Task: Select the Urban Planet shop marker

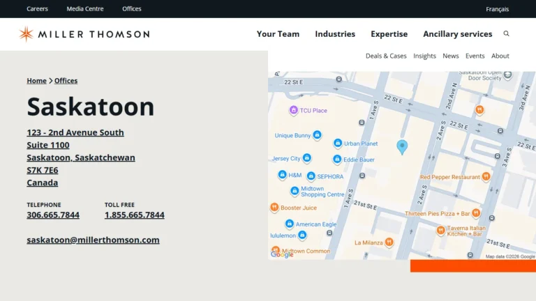Action: point(338,143)
